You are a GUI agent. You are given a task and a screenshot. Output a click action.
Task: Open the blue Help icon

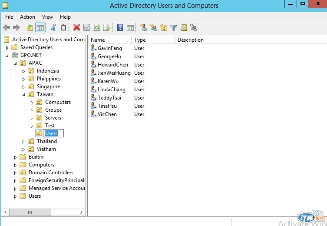coord(120,27)
